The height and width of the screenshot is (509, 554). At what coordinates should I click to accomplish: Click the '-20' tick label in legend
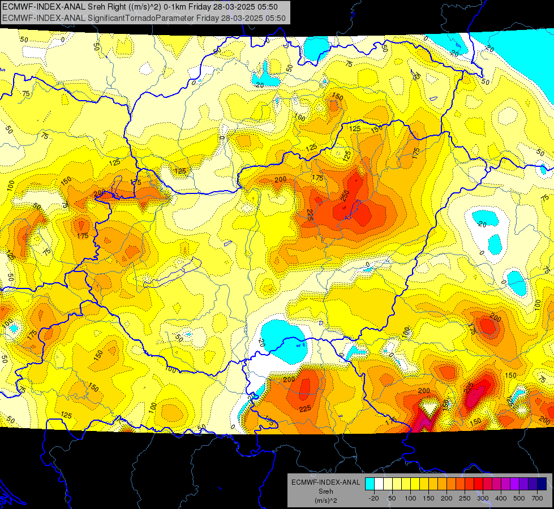tap(373, 498)
